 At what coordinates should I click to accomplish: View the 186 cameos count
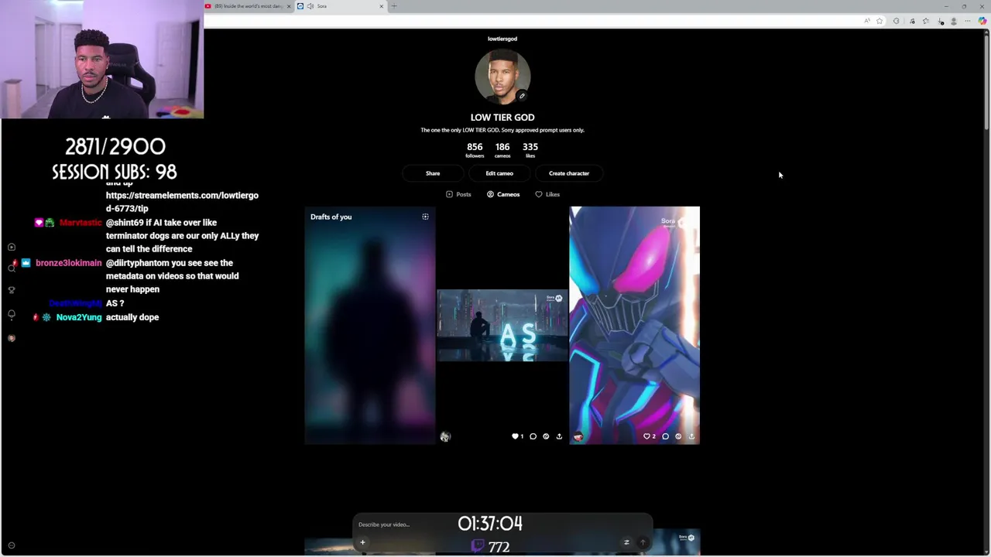click(x=502, y=149)
